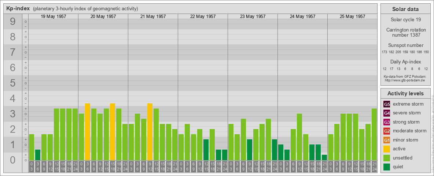
Task: Click the '22 May 1957' date header
Action: click(203, 16)
